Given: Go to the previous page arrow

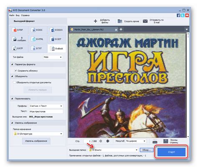Looking at the screenshot, I should point(101,141).
